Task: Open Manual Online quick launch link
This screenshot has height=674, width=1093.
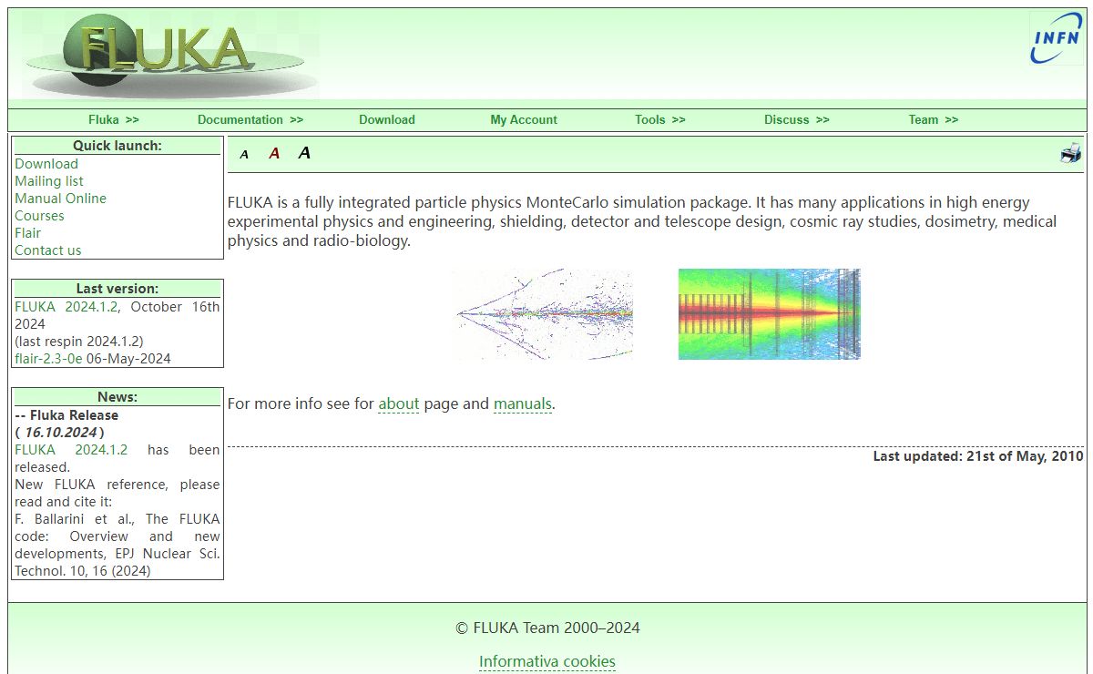Action: coord(60,199)
